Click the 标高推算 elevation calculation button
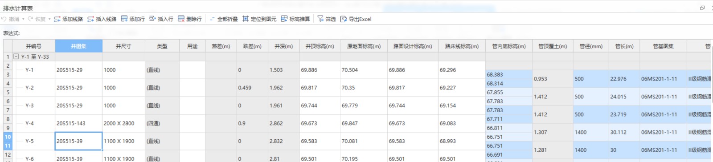 295,19
